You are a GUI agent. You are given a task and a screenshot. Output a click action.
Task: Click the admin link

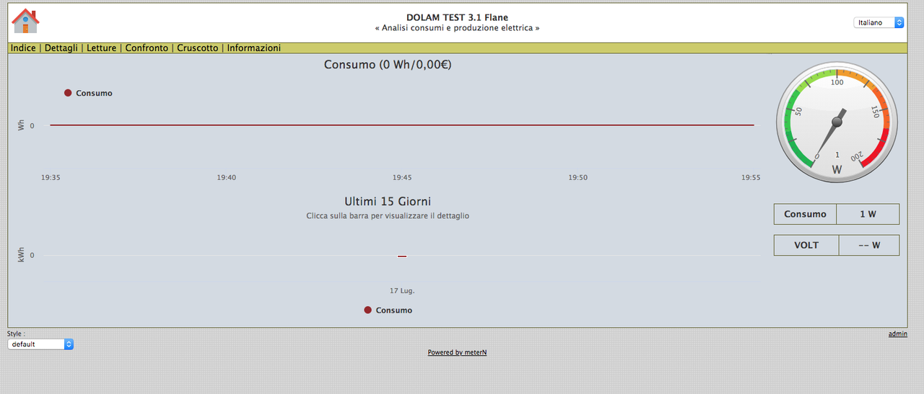pos(898,334)
